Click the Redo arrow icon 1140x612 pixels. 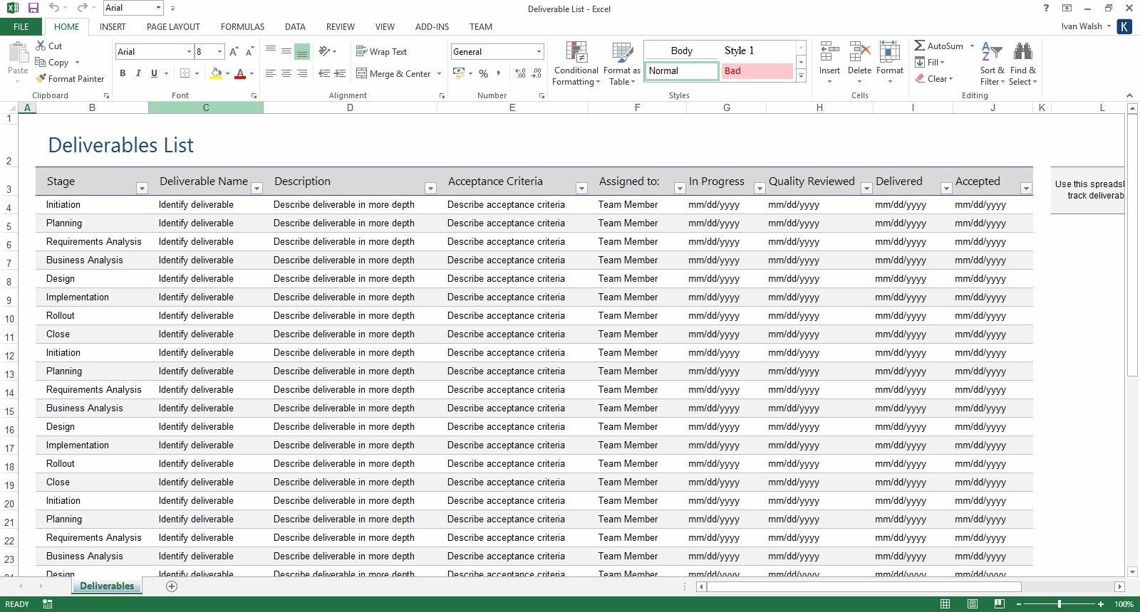82,8
